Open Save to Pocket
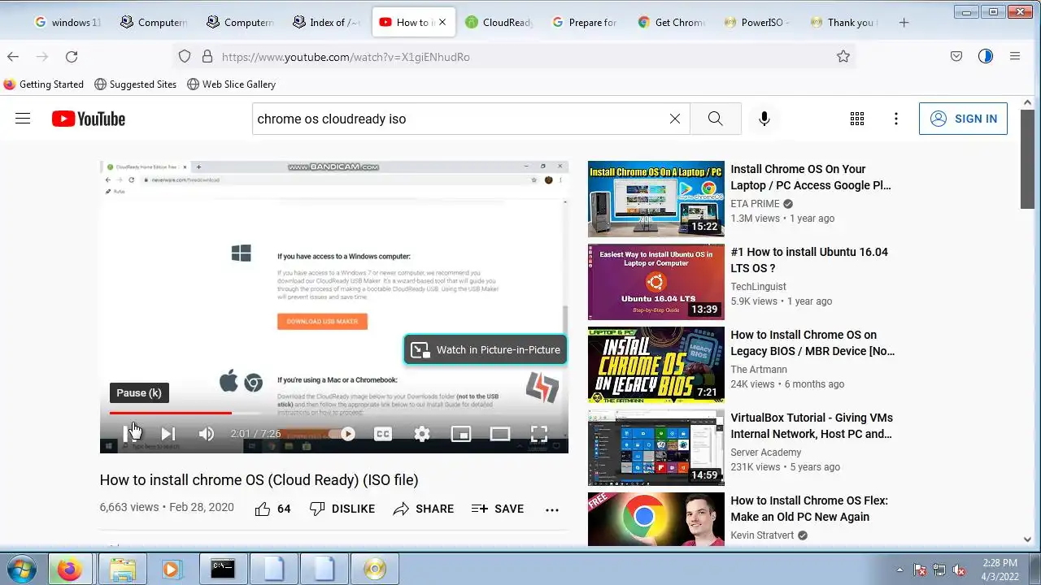The height and width of the screenshot is (585, 1041). coord(956,56)
